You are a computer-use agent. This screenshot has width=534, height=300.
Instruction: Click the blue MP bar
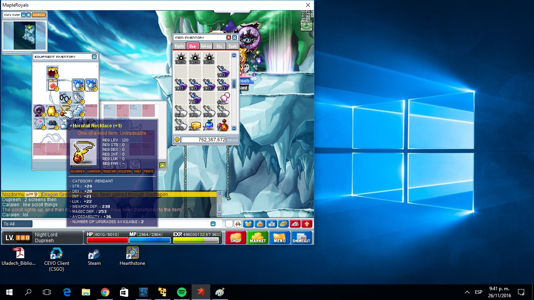150,240
